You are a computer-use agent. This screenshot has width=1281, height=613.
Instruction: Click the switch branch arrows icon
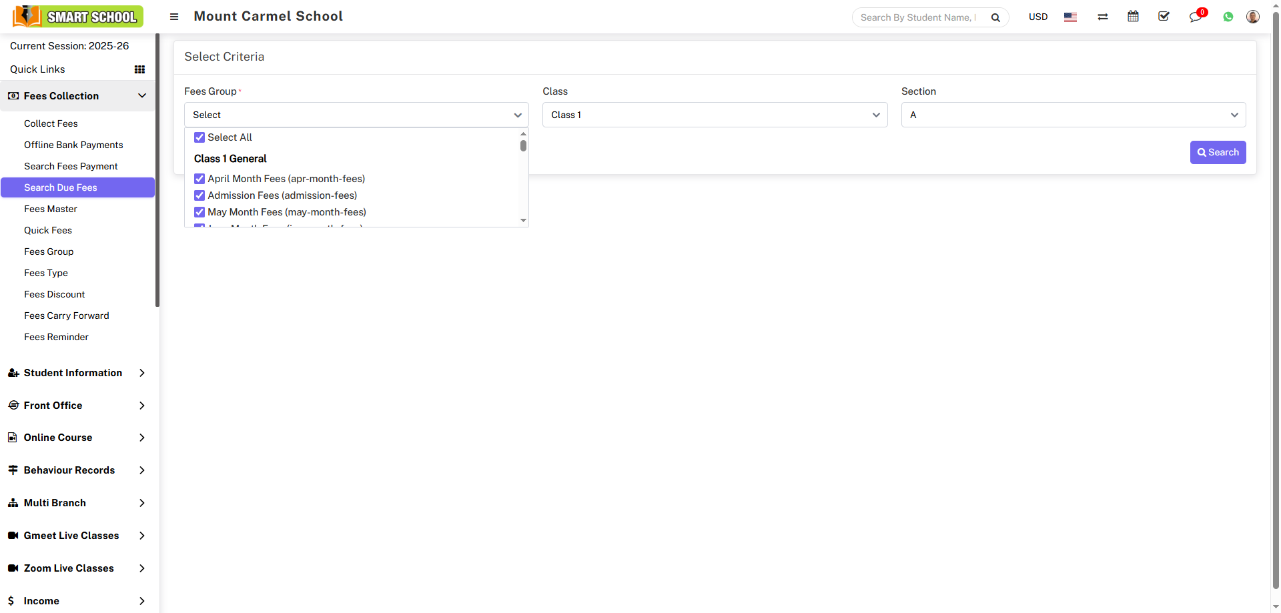[x=1102, y=17]
